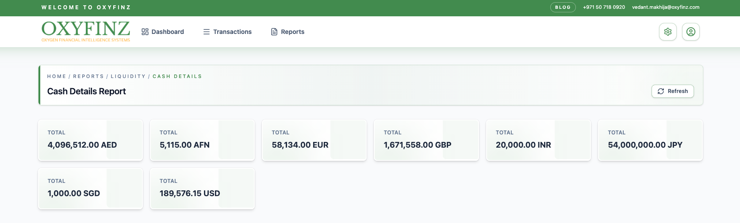This screenshot has width=740, height=223.
Task: Open the user profile icon
Action: [691, 32]
